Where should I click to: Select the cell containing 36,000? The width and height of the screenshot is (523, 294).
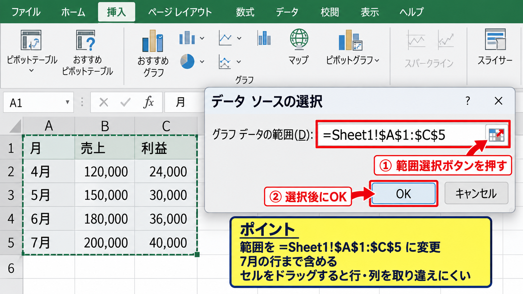click(166, 219)
